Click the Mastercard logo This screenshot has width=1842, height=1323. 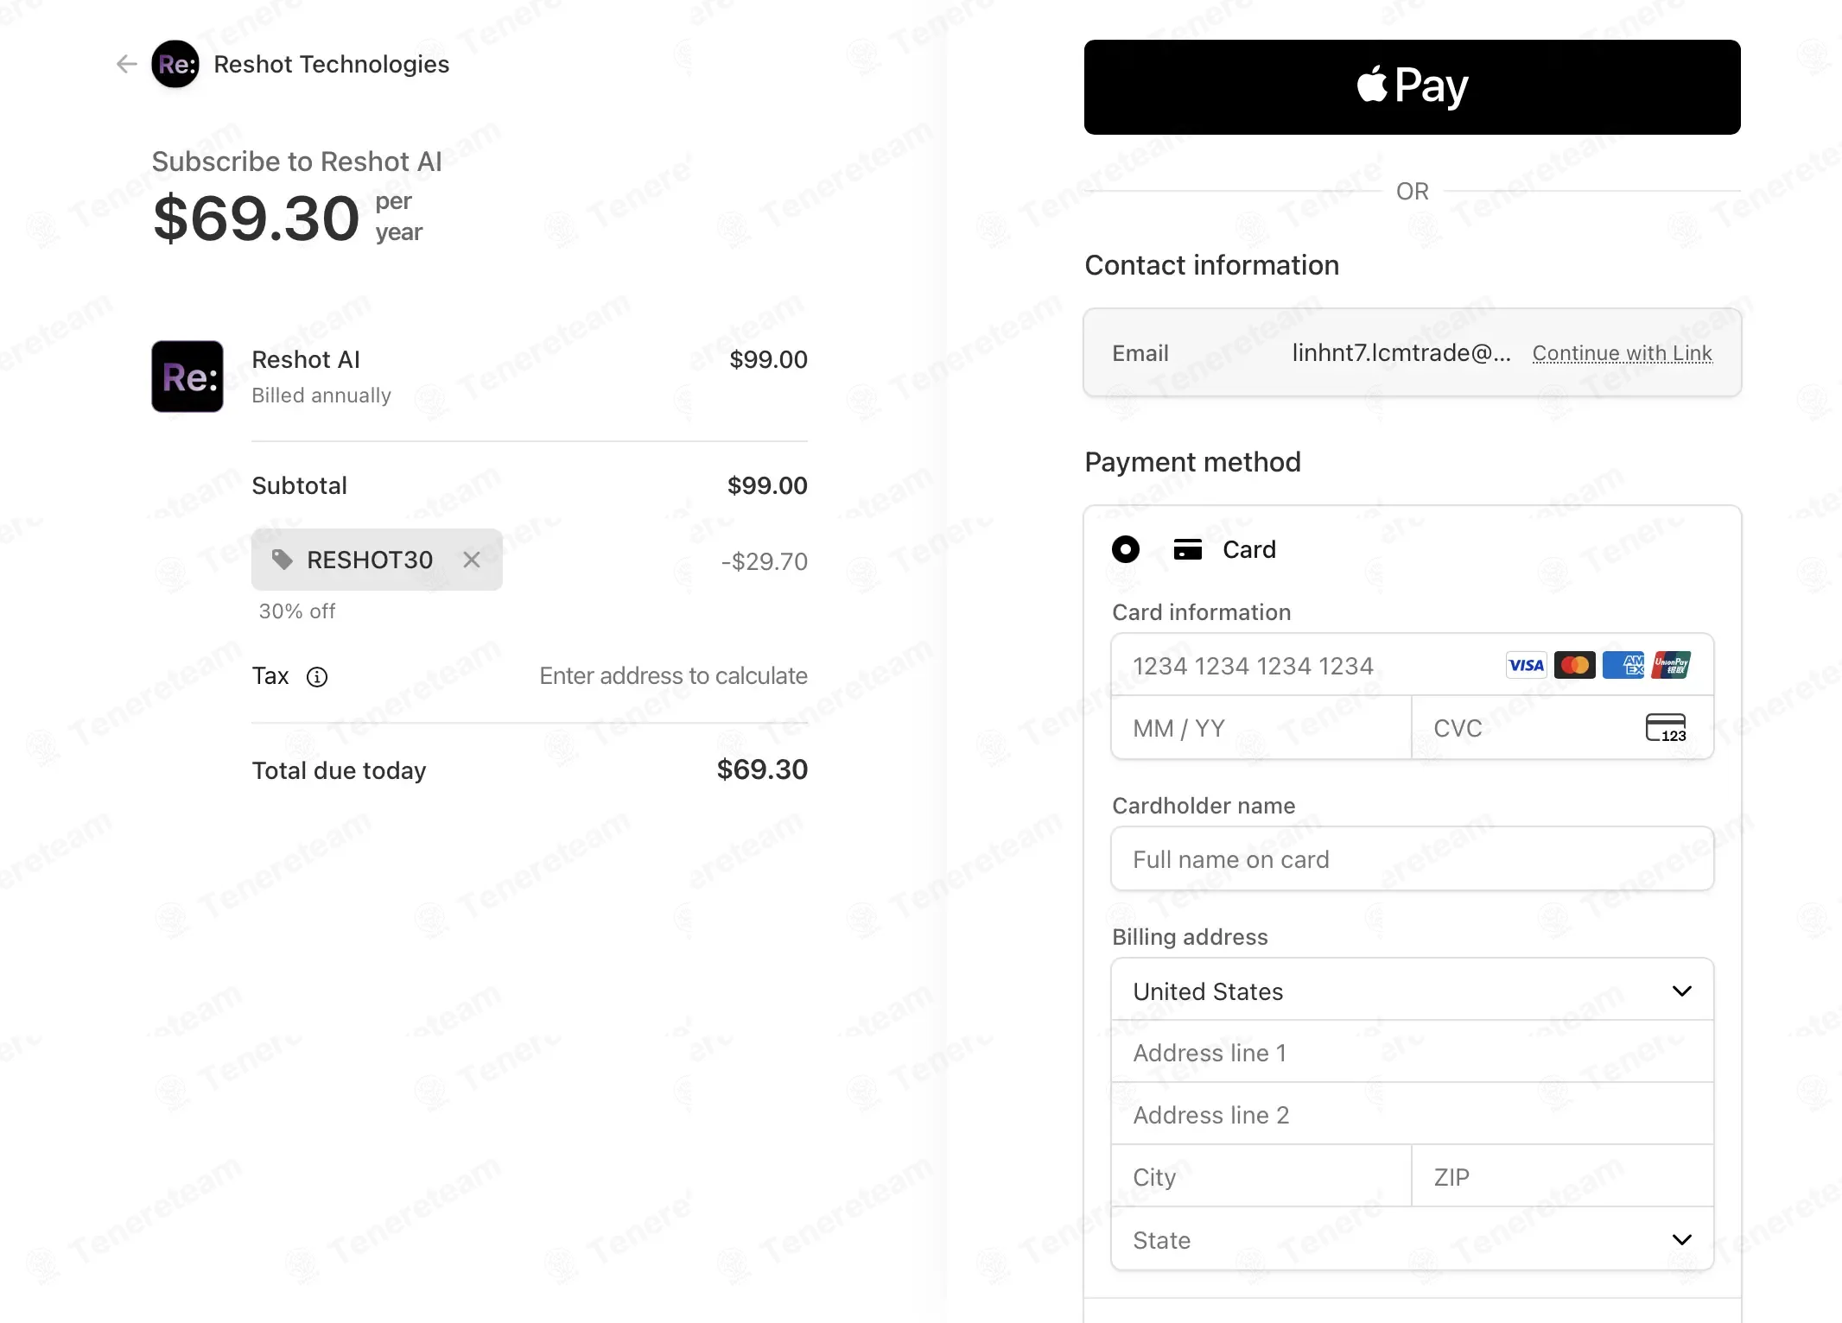[x=1574, y=665]
